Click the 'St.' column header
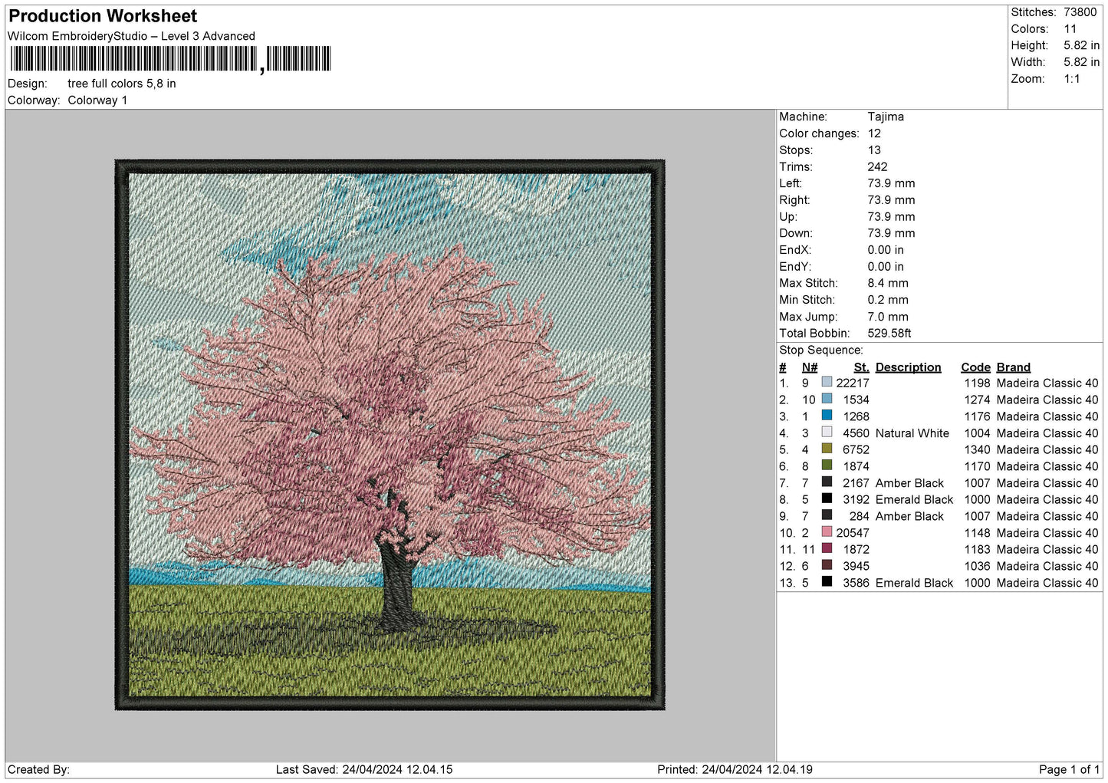The image size is (1108, 783). click(x=862, y=367)
